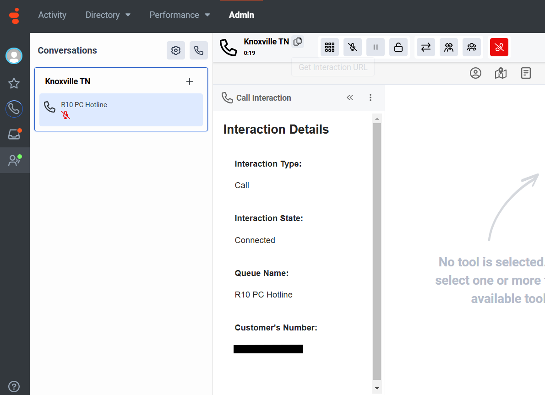The height and width of the screenshot is (395, 545).
Task: Click the Knoxville TN conversation group title
Action: [x=68, y=81]
